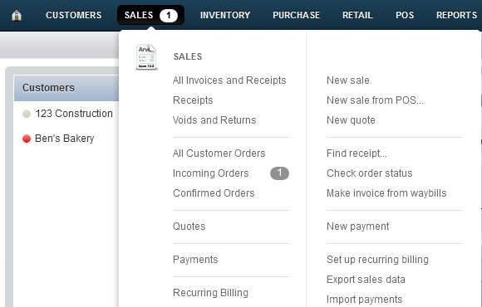Image resolution: width=482 pixels, height=307 pixels.
Task: Open the Purchase menu
Action: pos(297,15)
